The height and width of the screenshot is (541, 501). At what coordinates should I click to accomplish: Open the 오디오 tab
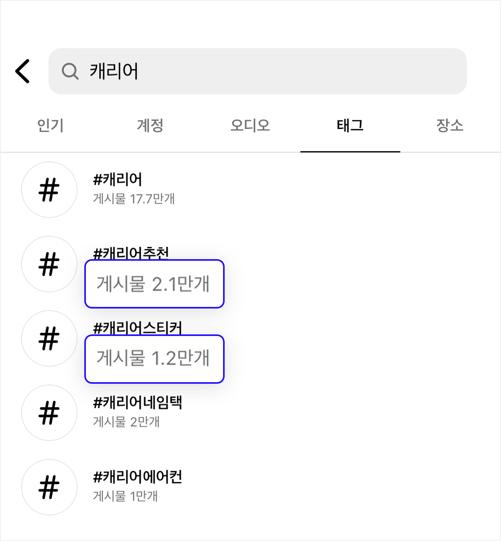click(250, 126)
